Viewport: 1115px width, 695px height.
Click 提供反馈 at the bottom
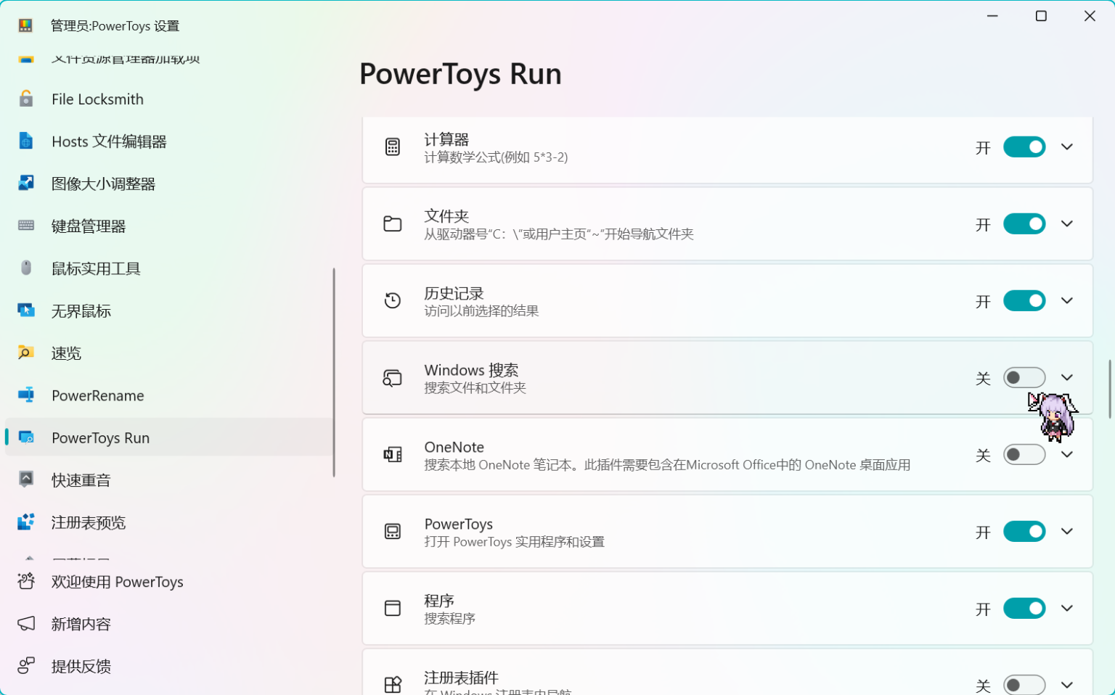pyautogui.click(x=80, y=665)
